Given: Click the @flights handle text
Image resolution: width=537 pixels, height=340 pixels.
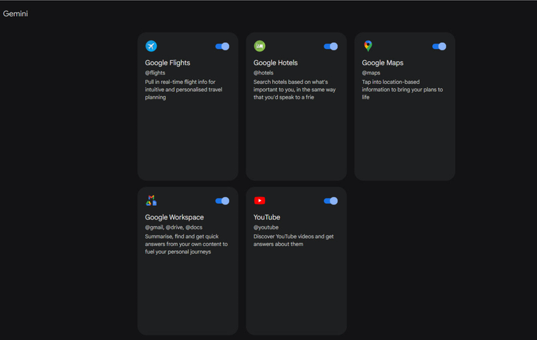Looking at the screenshot, I should click(x=155, y=73).
